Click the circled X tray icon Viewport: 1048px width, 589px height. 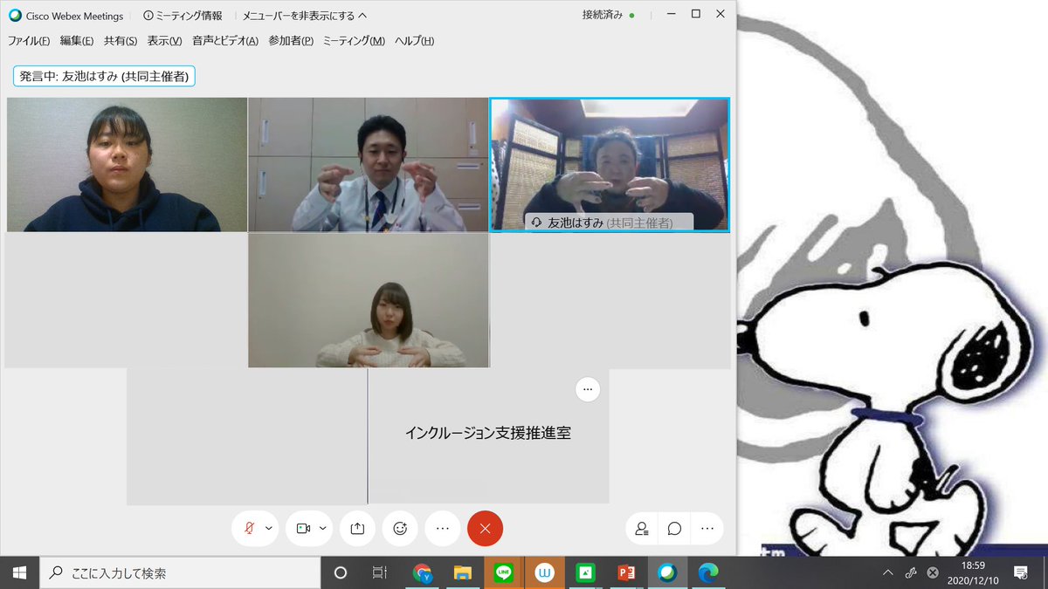click(933, 572)
